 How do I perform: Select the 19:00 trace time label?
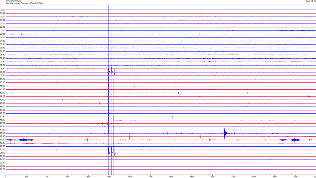(x=2, y=140)
